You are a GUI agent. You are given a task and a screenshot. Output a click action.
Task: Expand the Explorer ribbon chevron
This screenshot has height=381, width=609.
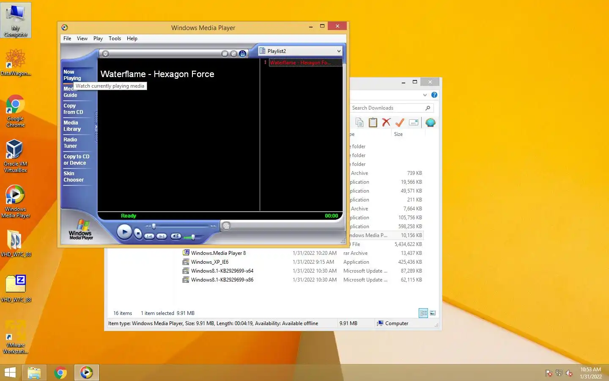coord(425,95)
